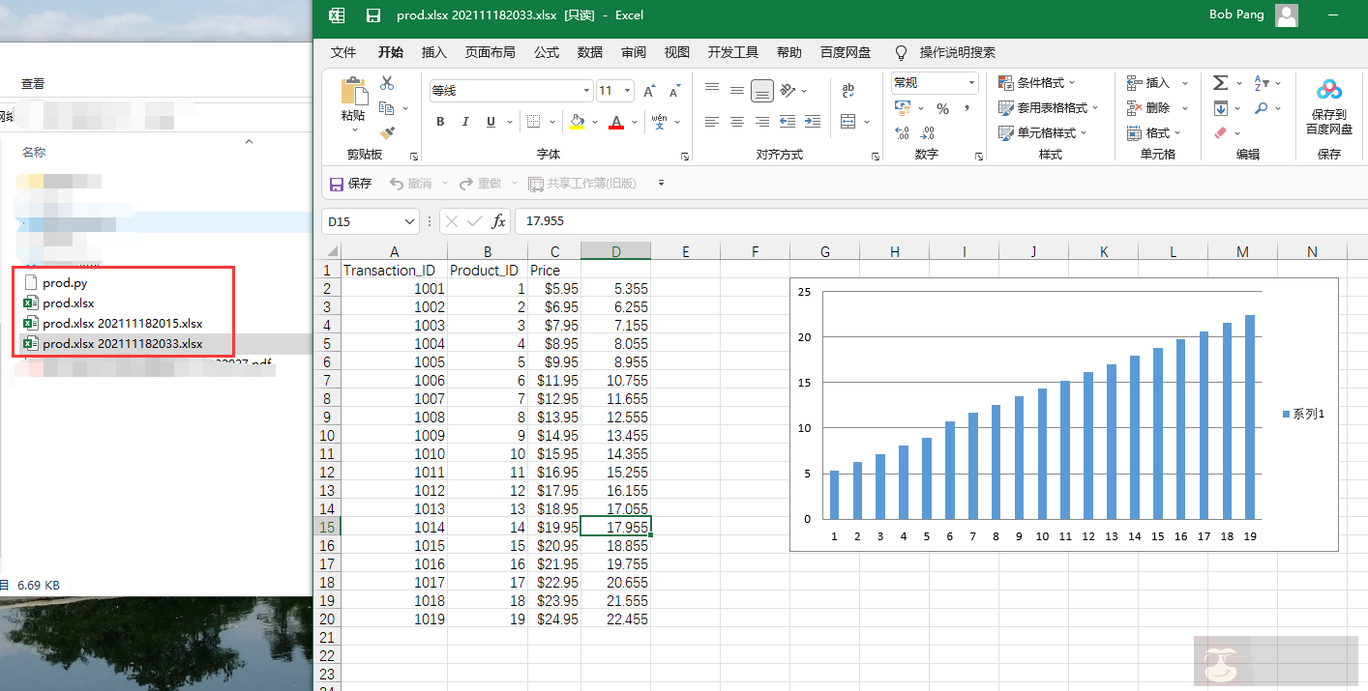Click 套用表格格式 in the Styles group
Image resolution: width=1368 pixels, height=691 pixels.
pyautogui.click(x=1045, y=109)
